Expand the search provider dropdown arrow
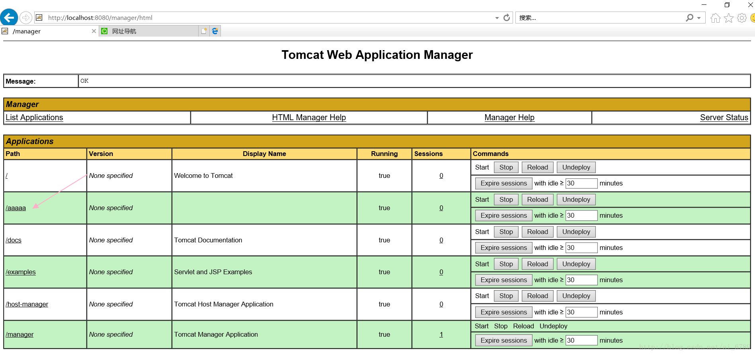This screenshot has width=755, height=355. tap(699, 18)
